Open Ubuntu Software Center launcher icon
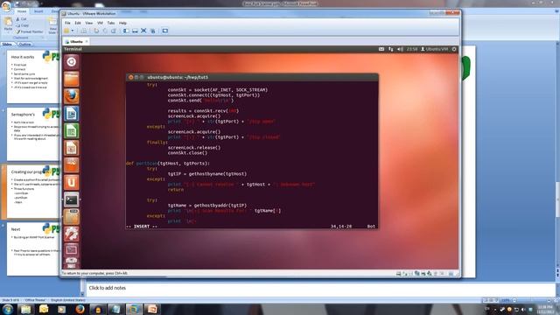 72,165
